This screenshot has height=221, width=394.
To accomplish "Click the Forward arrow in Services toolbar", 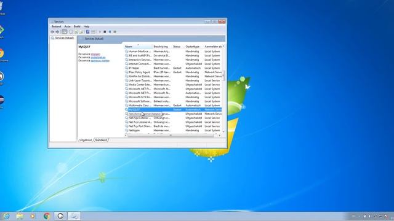I will [57, 32].
